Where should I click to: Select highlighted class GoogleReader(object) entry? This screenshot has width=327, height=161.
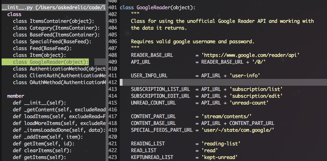51,62
